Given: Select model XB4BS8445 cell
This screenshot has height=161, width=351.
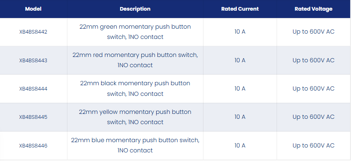Looking at the screenshot, I should point(33,117).
